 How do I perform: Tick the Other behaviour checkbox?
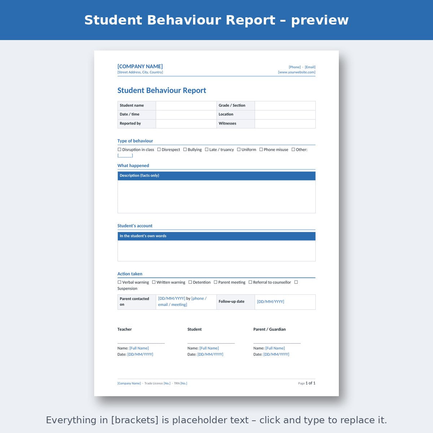pos(293,149)
